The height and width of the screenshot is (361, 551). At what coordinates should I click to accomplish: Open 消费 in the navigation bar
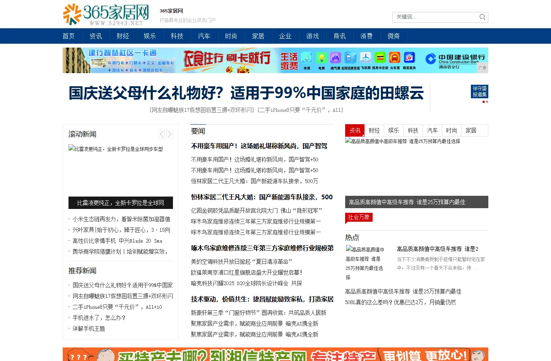coord(366,36)
